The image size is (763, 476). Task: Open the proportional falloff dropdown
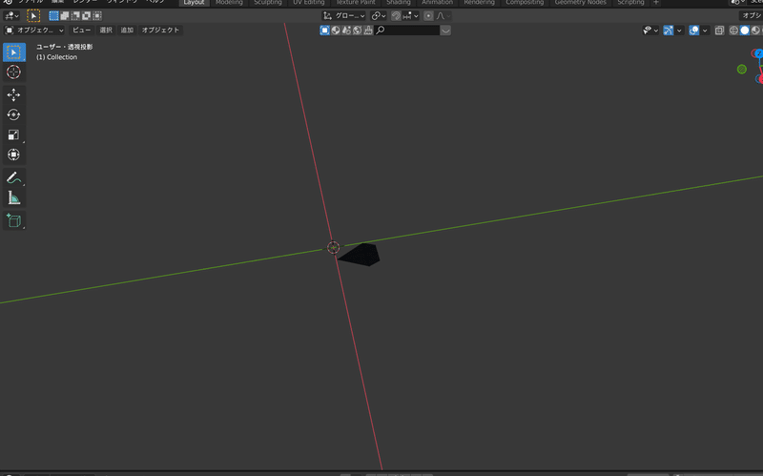(443, 16)
